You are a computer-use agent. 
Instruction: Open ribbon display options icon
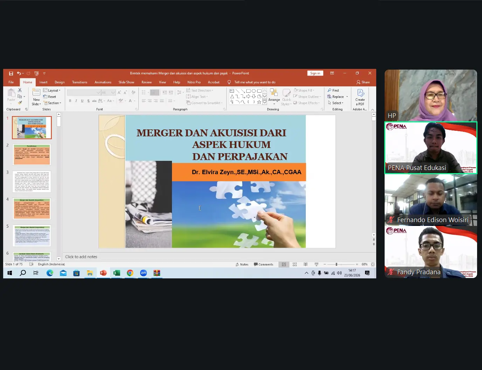click(332, 73)
